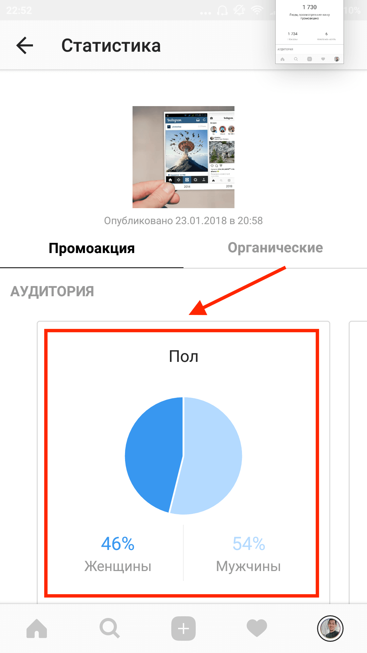Open the promoted post thumbnail image
367x653 pixels.
pos(183,157)
